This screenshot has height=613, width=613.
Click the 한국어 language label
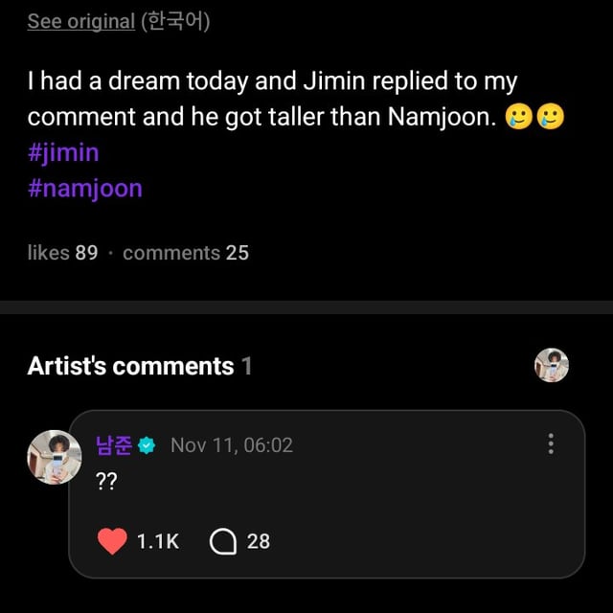point(175,21)
